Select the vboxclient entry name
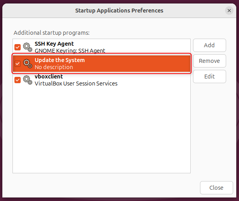 tap(48, 76)
